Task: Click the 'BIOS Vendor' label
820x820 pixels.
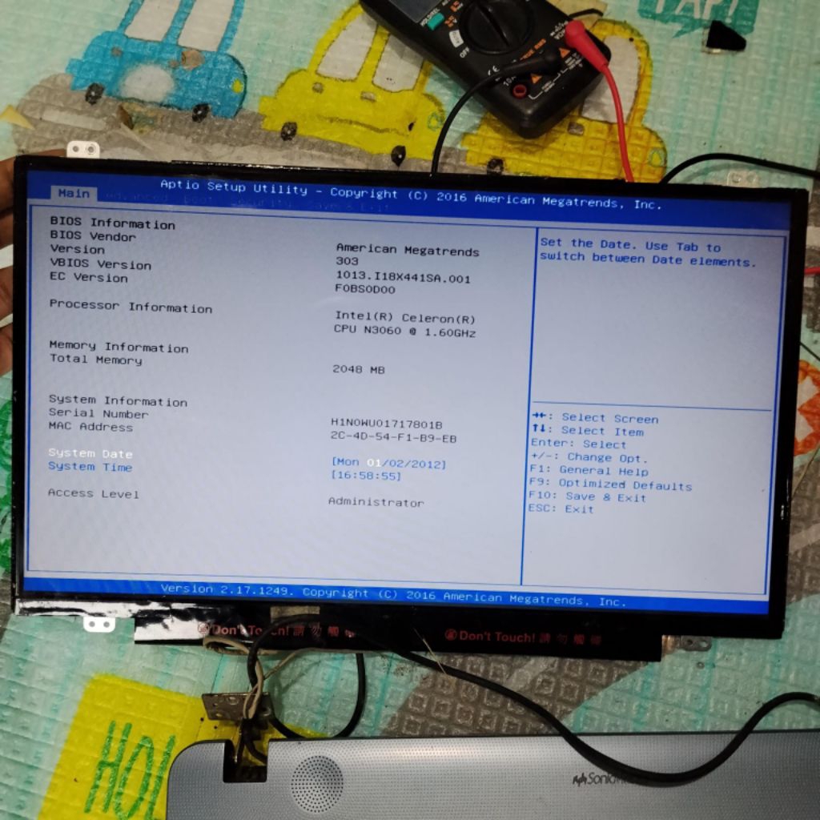Action: coord(93,236)
